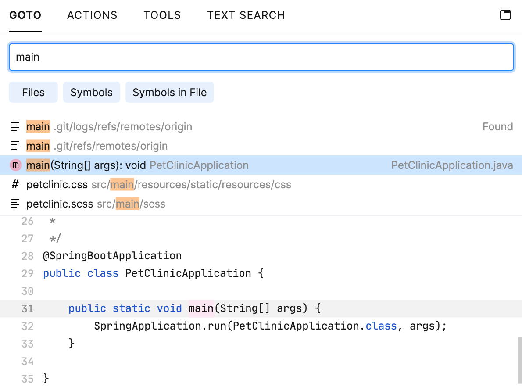The width and height of the screenshot is (522, 387).
Task: Switch to the TOOLS tab
Action: (162, 14)
